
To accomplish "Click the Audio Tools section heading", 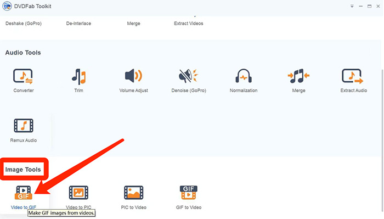I will tap(23, 53).
